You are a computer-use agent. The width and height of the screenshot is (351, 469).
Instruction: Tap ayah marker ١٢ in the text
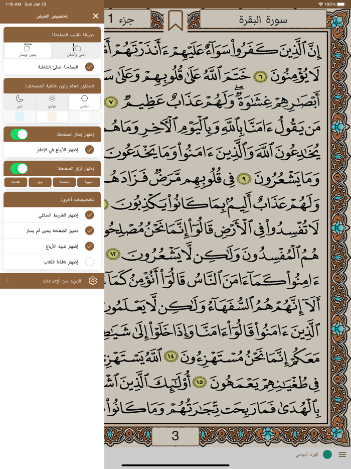click(x=113, y=254)
